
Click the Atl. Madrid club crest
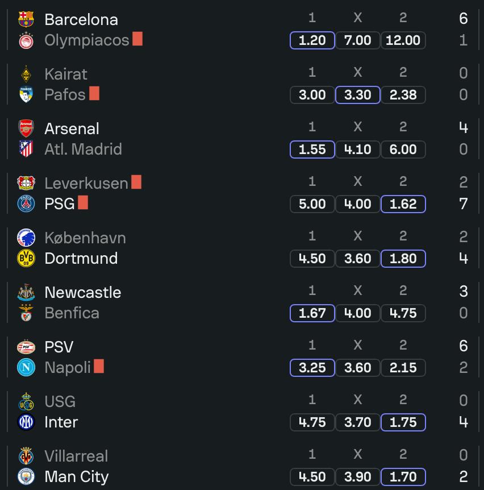pyautogui.click(x=26, y=149)
